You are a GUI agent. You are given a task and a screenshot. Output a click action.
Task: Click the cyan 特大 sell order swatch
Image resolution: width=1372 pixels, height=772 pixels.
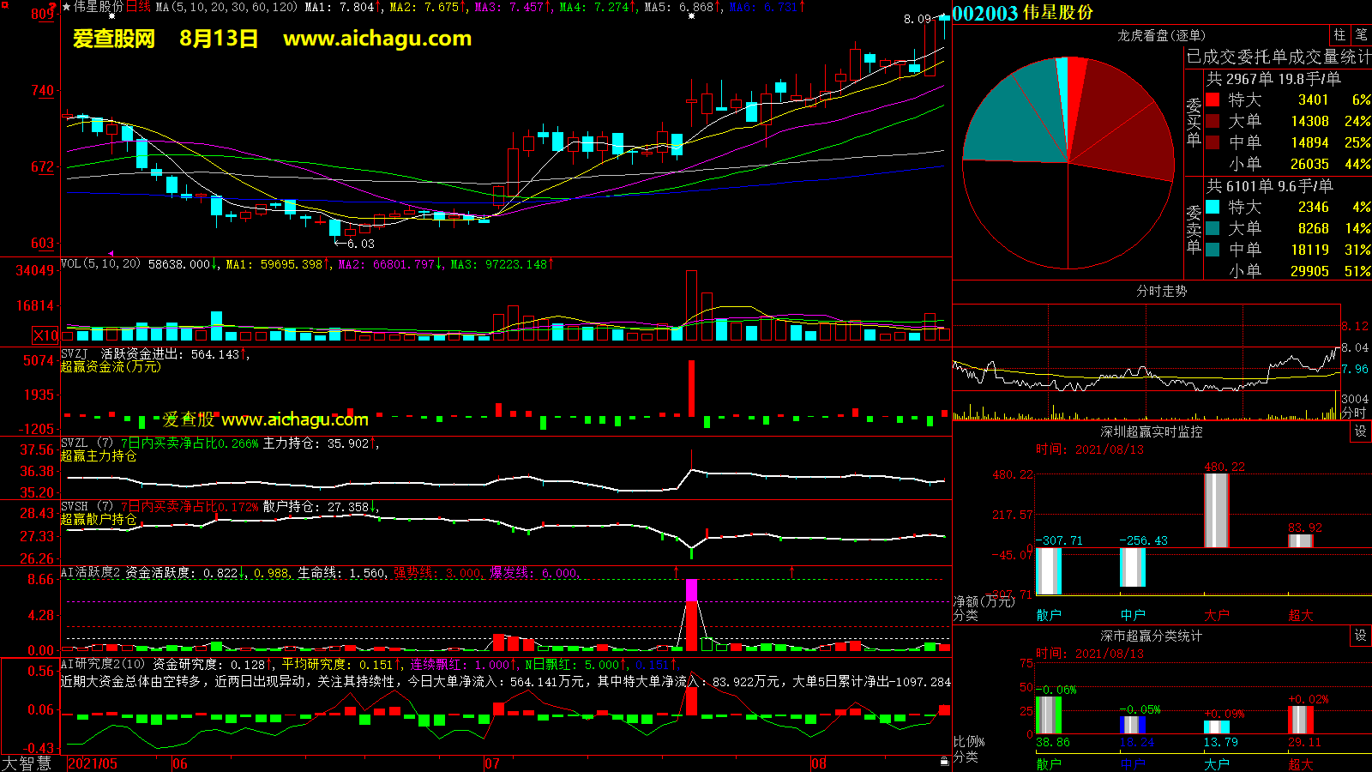(x=1213, y=207)
